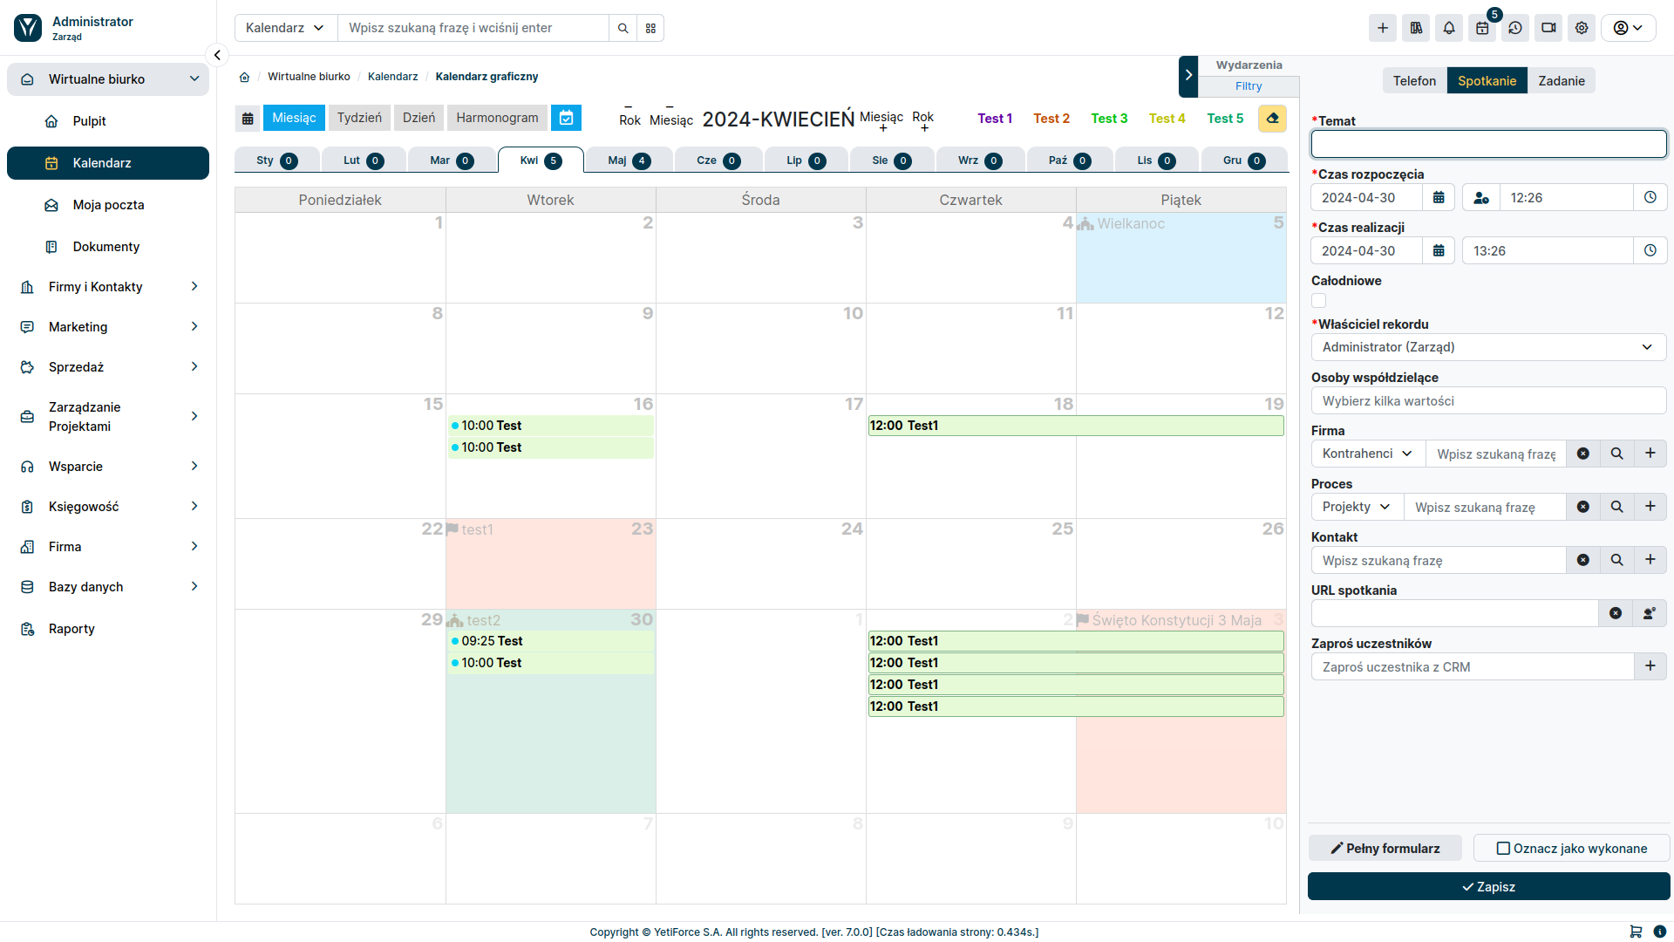Open the recent history clock icon
Viewport: 1674px width, 942px height.
click(1515, 28)
